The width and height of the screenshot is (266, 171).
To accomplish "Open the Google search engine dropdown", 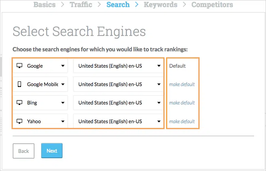I will (x=63, y=66).
